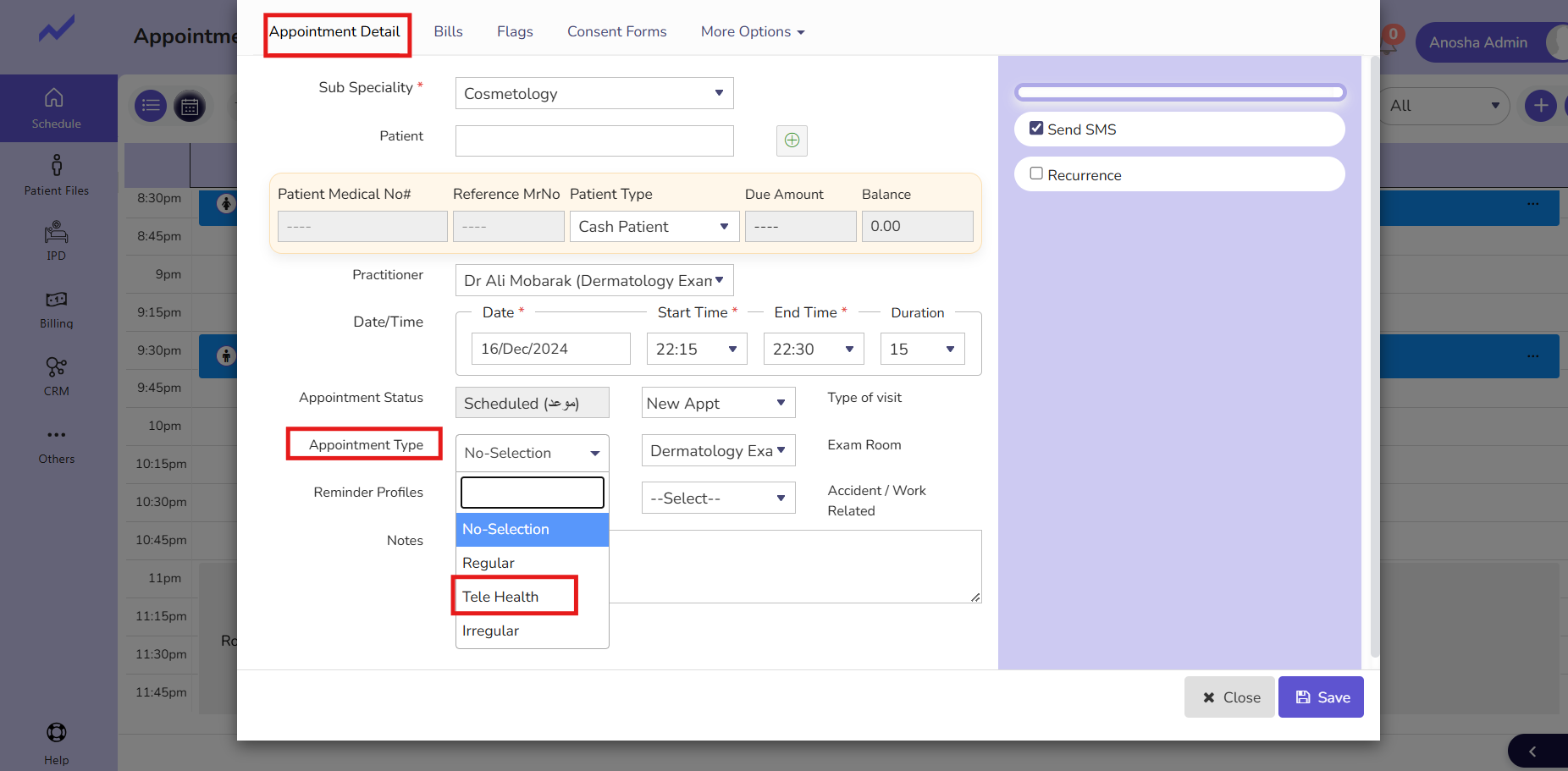Click the green add patient plus icon
This screenshot has height=771, width=1568.
click(x=792, y=140)
